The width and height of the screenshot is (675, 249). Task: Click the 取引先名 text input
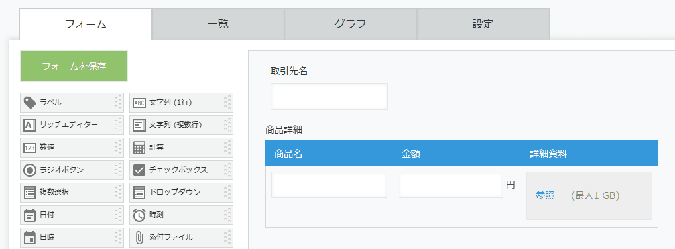[x=329, y=97]
